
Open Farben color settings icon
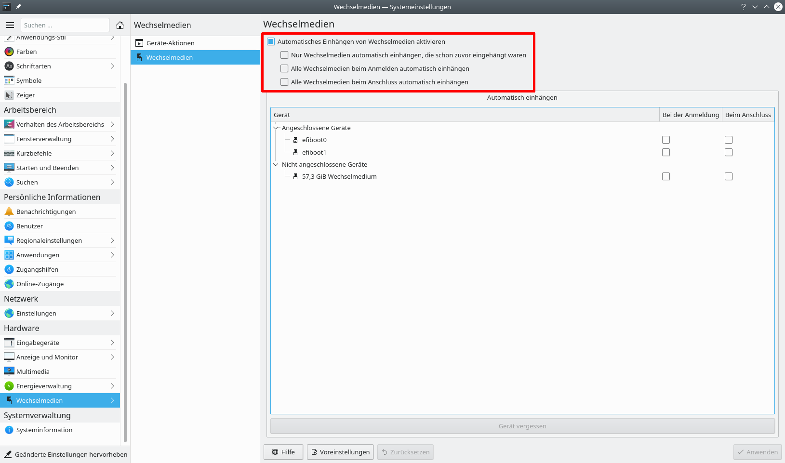click(9, 52)
